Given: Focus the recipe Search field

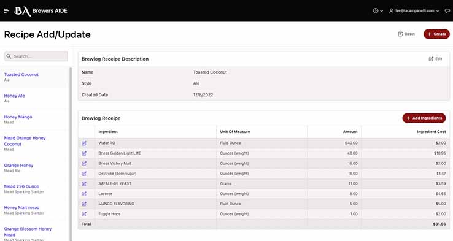Looking at the screenshot, I should point(36,56).
